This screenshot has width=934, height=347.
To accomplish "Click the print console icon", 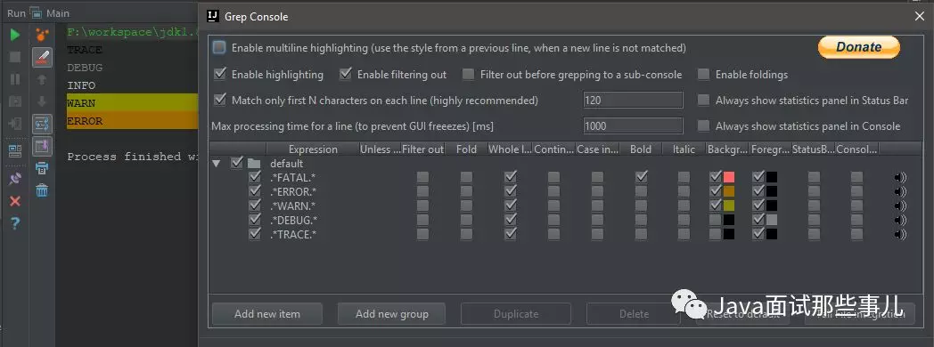I will [x=42, y=168].
